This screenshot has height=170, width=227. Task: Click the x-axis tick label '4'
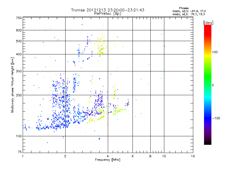click(x=108, y=156)
